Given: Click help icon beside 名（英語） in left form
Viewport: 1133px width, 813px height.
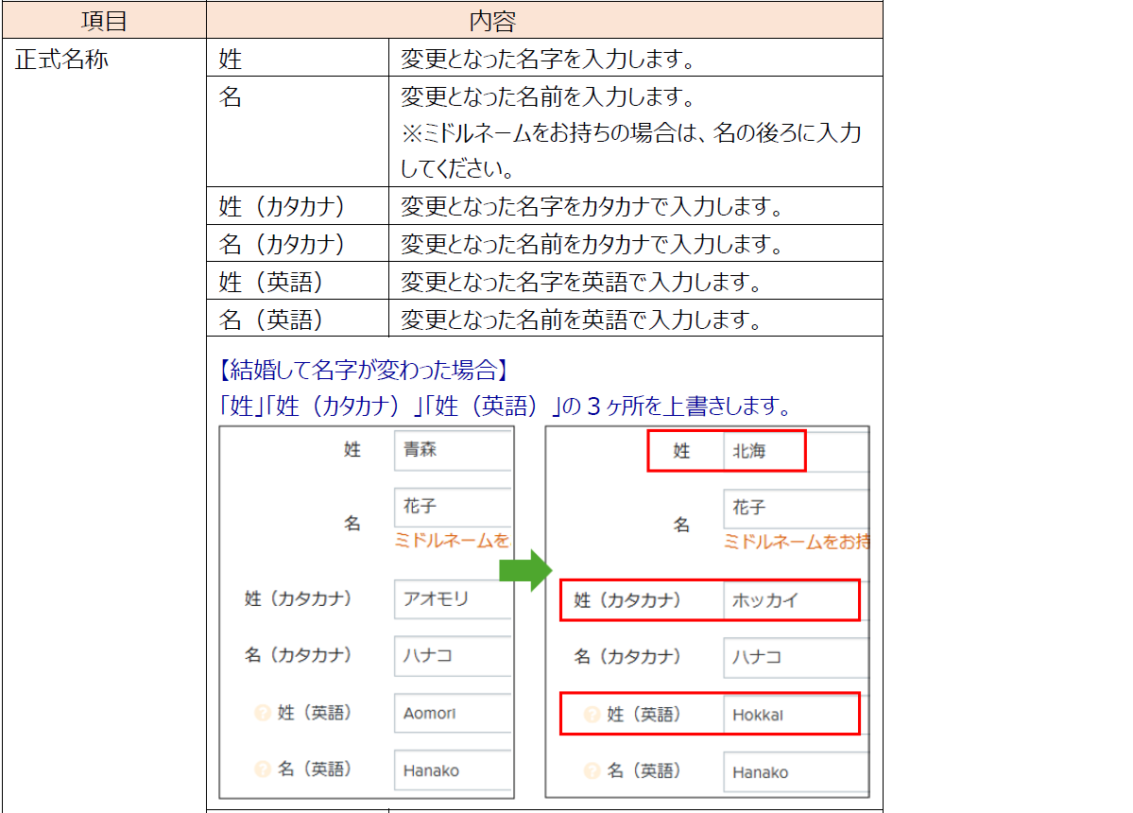Looking at the screenshot, I should pyautogui.click(x=263, y=769).
